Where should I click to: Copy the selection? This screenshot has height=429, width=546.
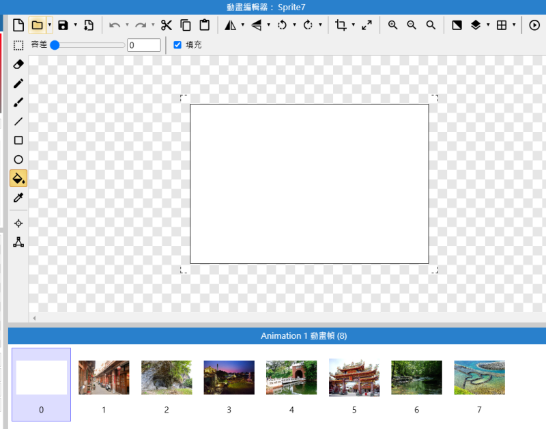[186, 25]
